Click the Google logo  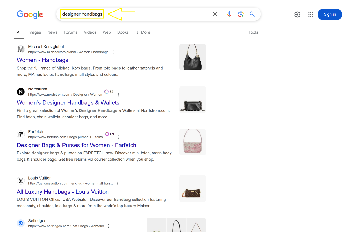pos(30,14)
